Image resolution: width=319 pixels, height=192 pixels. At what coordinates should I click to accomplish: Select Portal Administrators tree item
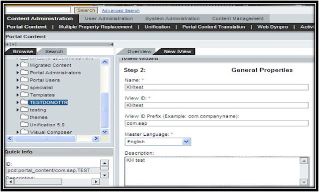[x=55, y=73]
